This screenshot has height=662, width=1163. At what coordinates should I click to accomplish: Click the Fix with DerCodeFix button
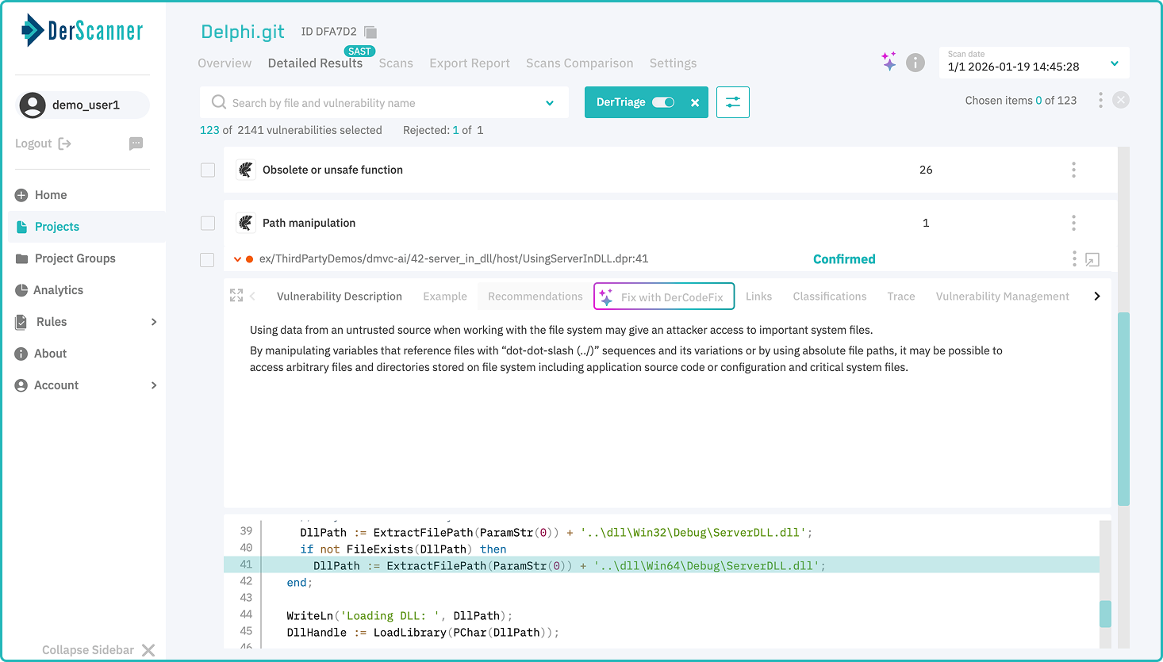pyautogui.click(x=663, y=296)
